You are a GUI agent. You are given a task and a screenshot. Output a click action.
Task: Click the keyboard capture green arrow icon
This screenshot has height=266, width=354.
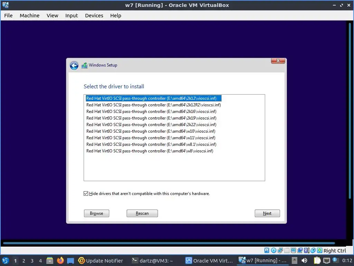coord(319,250)
